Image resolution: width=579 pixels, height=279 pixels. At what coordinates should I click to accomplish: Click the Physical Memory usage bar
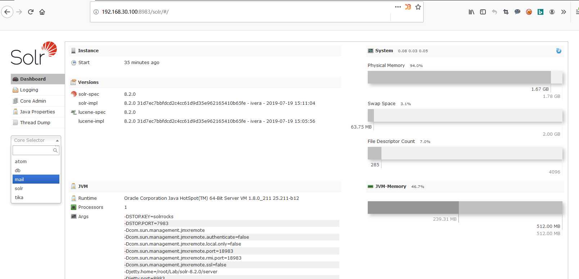[465, 77]
